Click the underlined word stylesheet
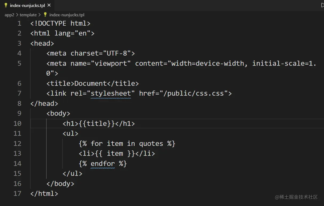Viewport: 324px width, 206px height. pos(111,94)
